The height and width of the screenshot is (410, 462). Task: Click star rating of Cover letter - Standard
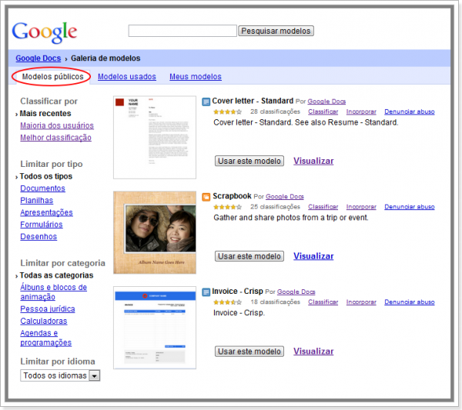coord(227,112)
